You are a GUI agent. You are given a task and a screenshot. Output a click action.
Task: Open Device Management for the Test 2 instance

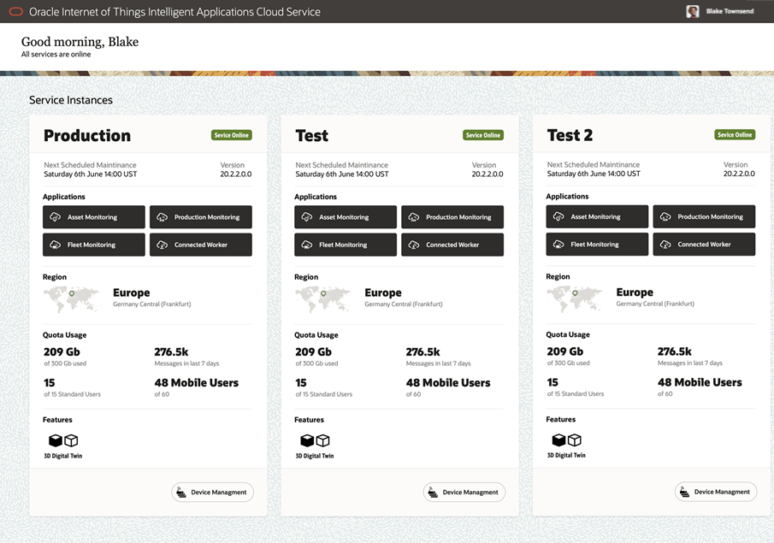715,492
